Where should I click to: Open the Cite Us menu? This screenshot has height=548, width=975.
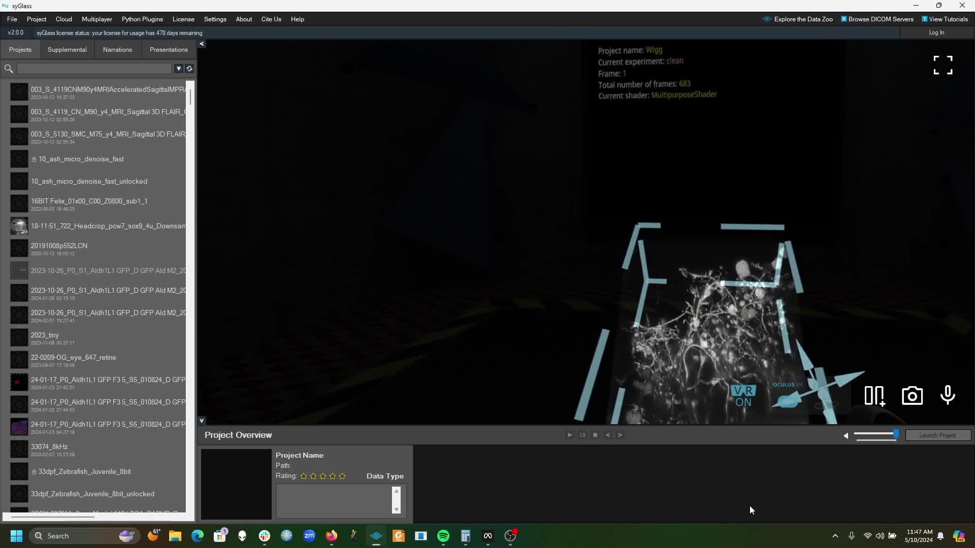[271, 19]
